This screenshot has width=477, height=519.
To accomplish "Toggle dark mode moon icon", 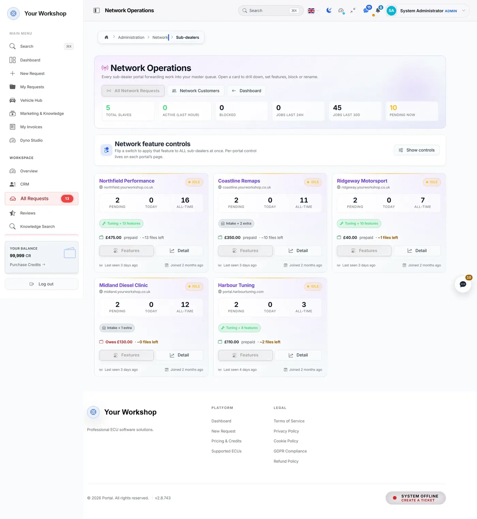I will [x=329, y=11].
